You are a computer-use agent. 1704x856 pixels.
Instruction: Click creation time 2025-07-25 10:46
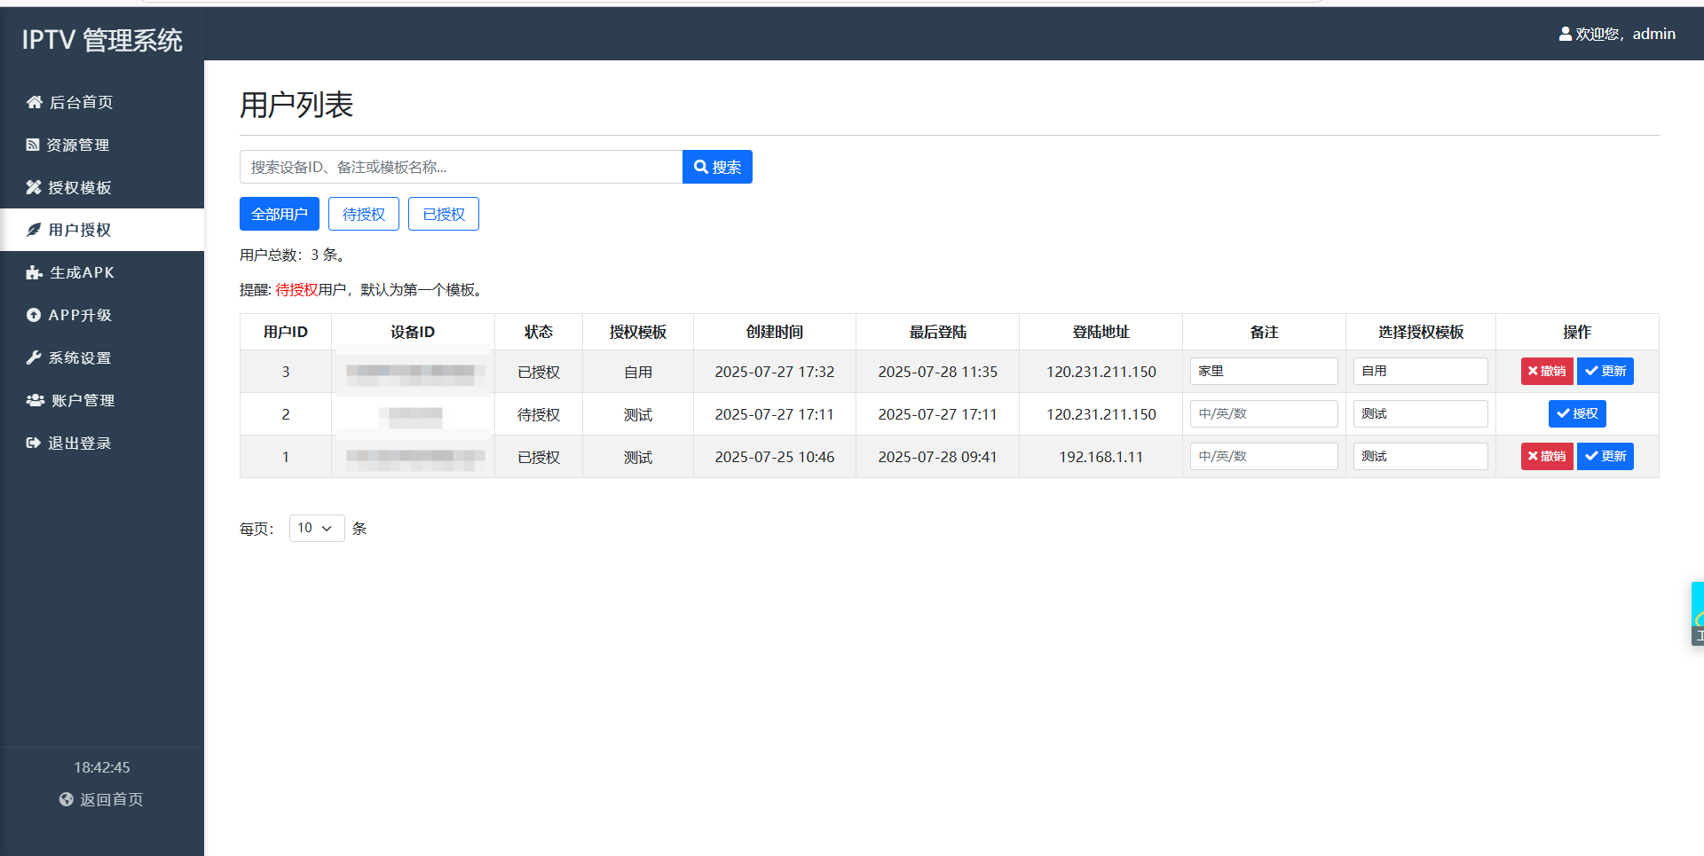click(775, 457)
